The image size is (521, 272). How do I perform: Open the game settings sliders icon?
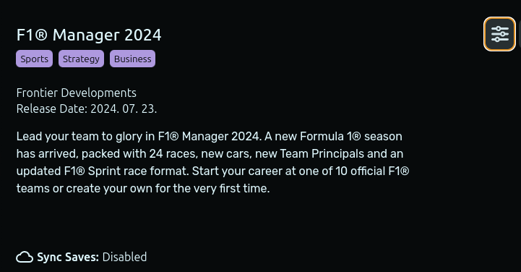click(x=499, y=34)
